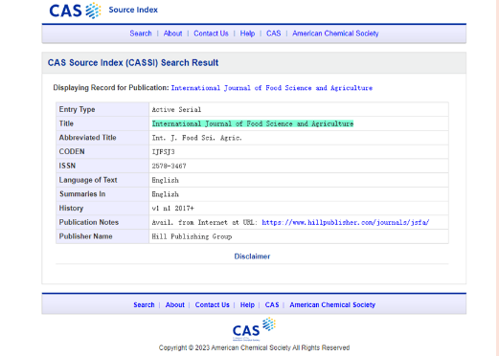Screen dimensions: 499x356
Task: Go to CAS link in top navigation
Action: [274, 33]
